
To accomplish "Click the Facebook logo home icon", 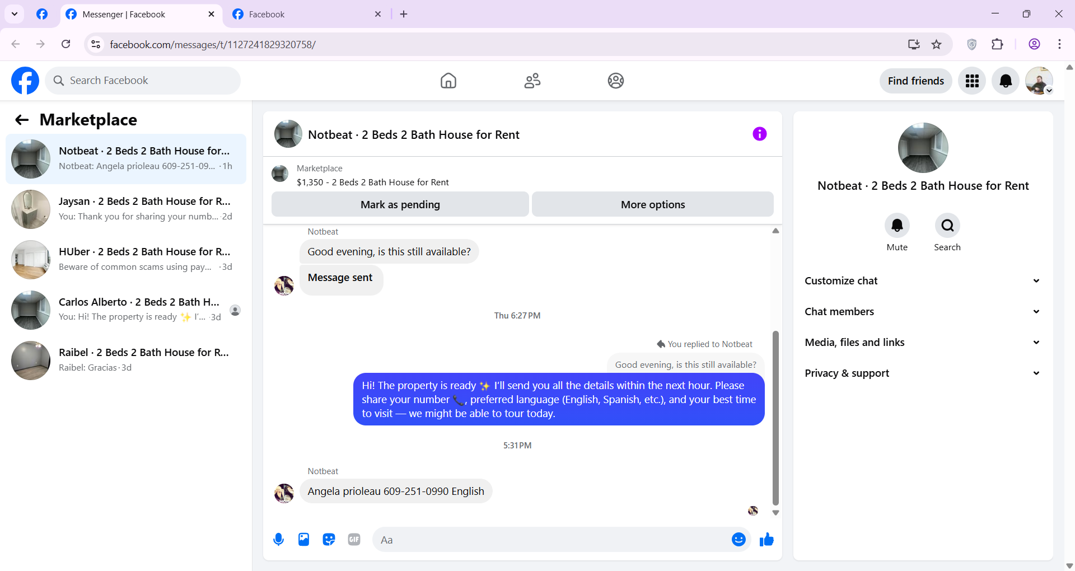I will (25, 81).
